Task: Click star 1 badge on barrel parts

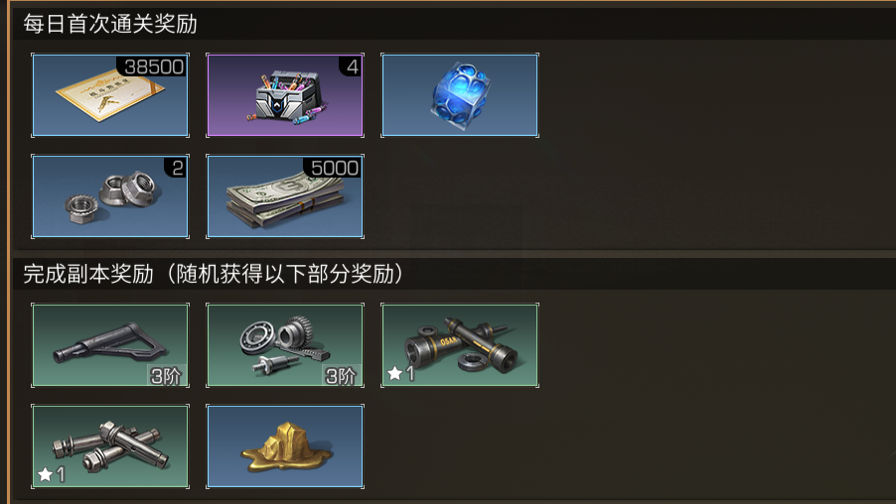Action: coord(400,373)
